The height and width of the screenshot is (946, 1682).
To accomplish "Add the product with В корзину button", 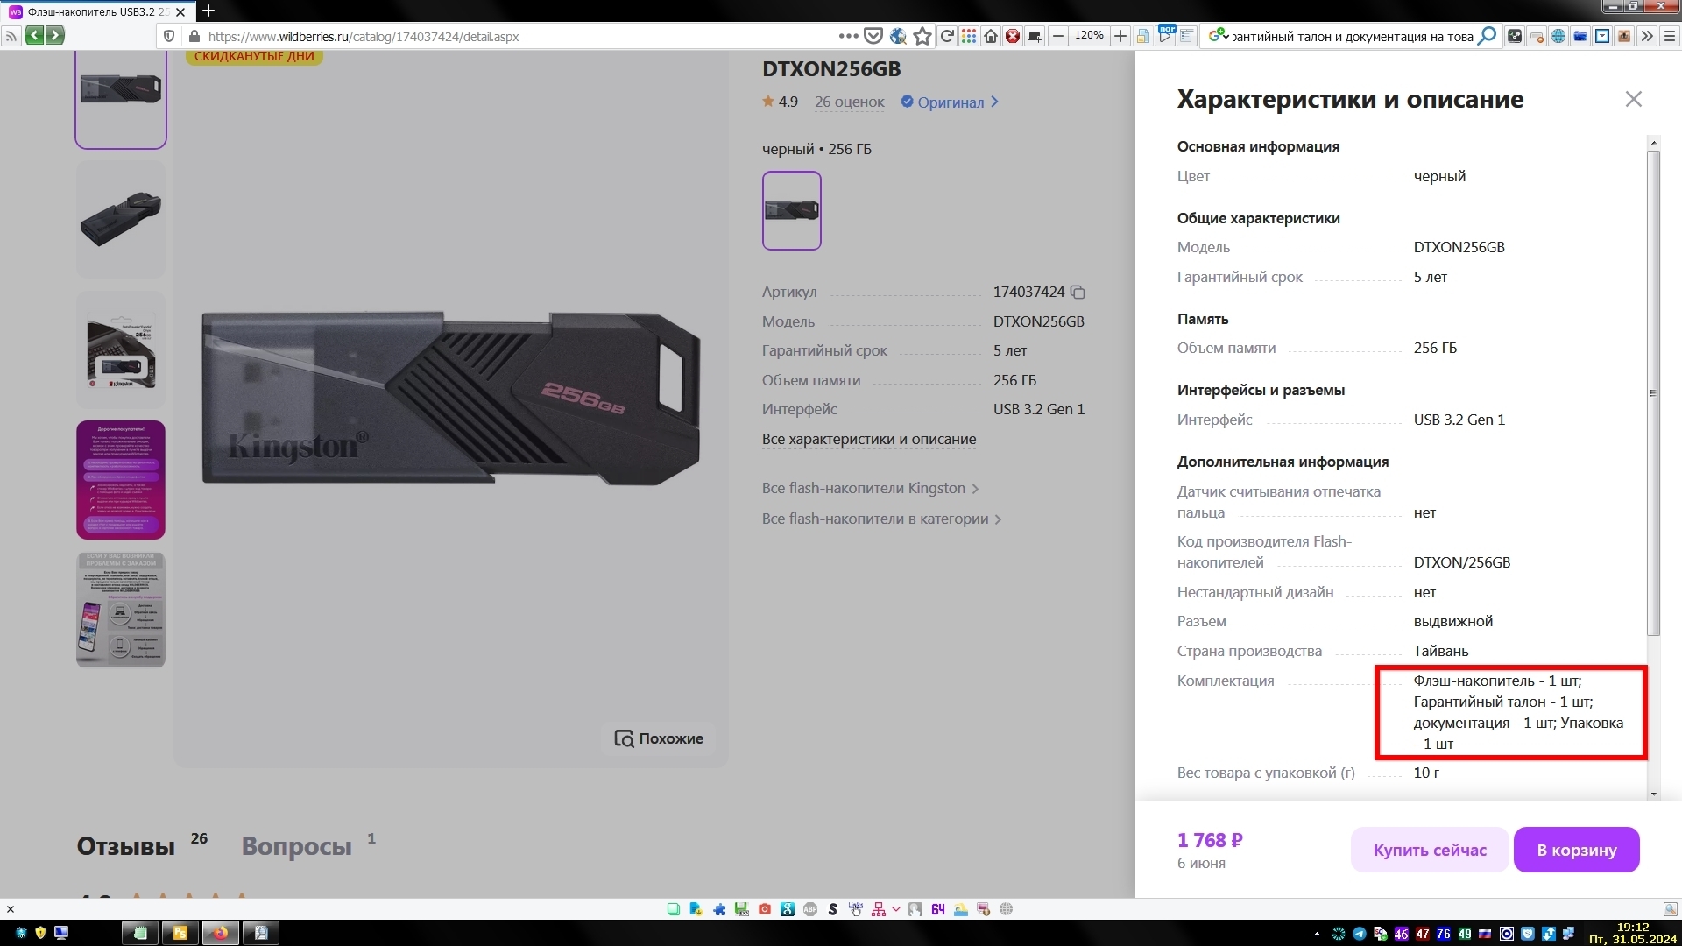I will (x=1577, y=850).
